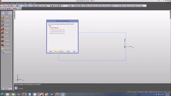The height and width of the screenshot is (96, 171).
Task: Switch to FeatureCAM taskbar icon
Action: click(41, 94)
